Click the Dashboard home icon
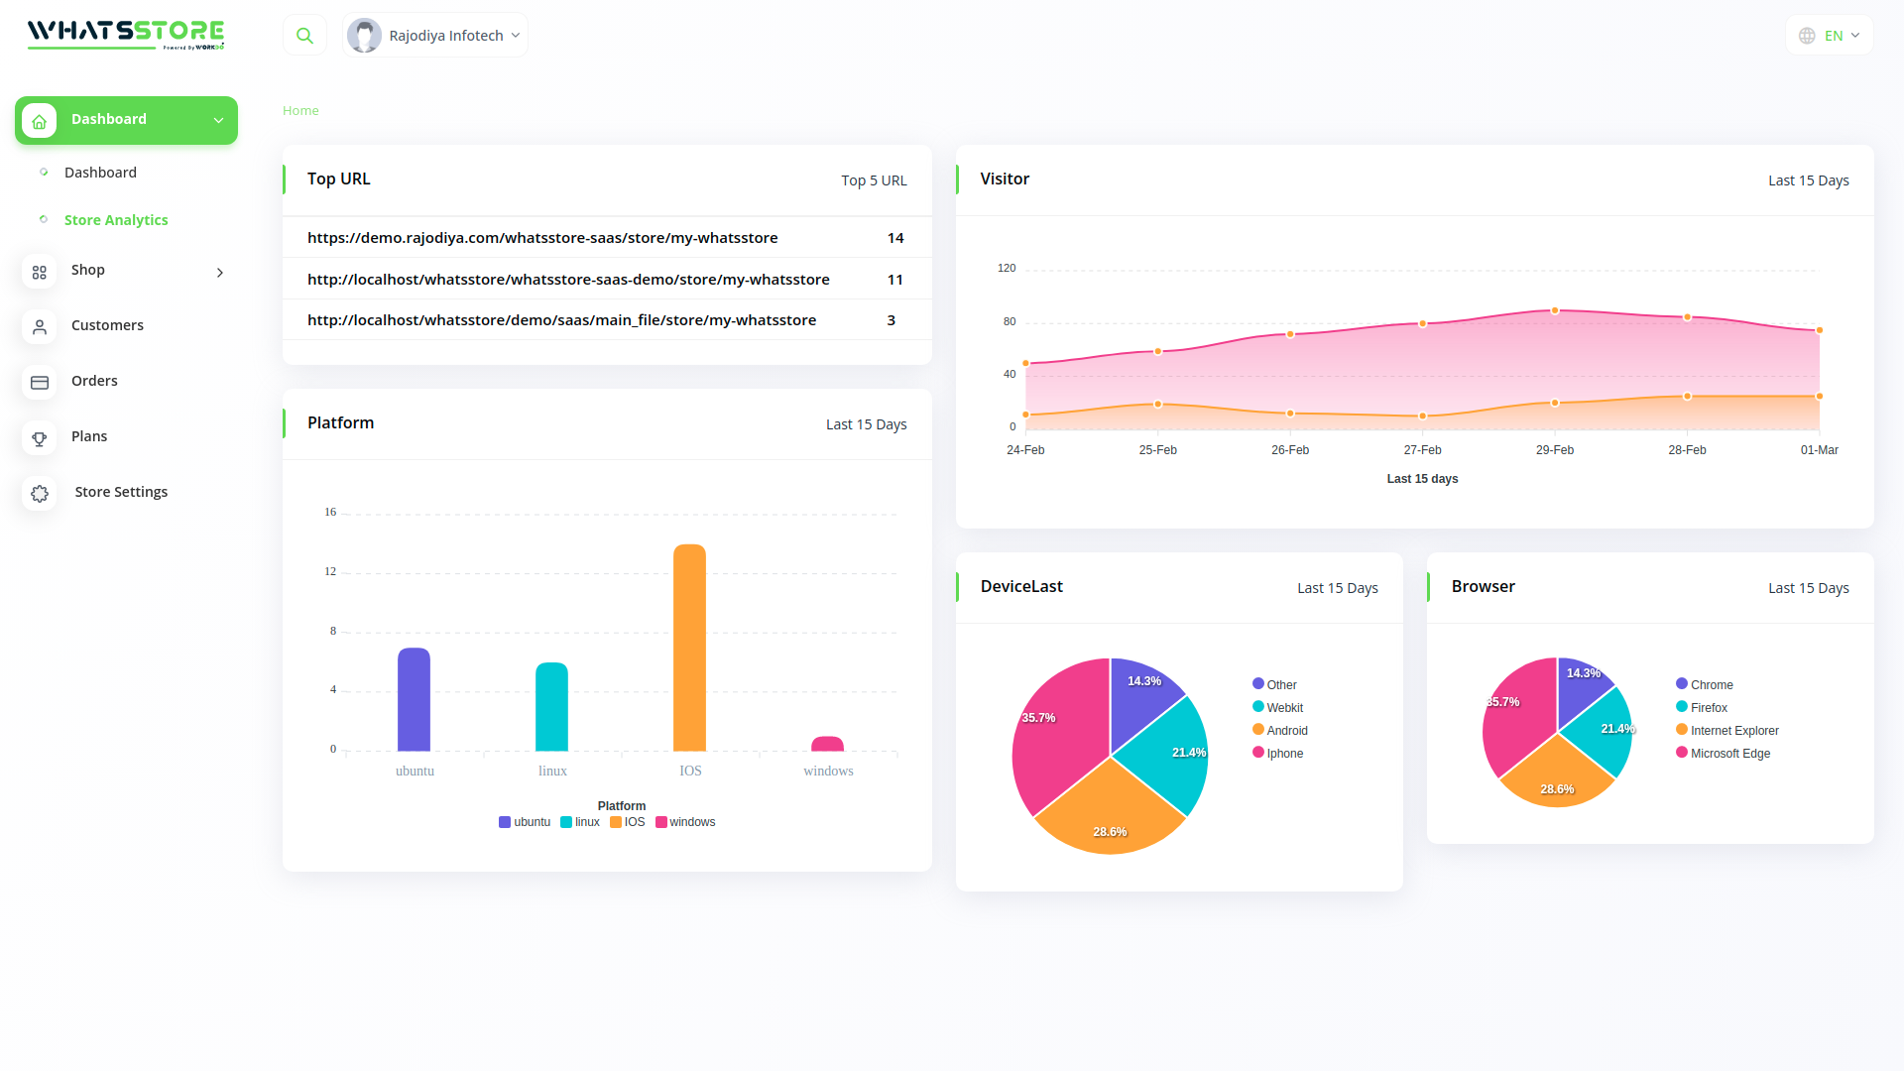Image resolution: width=1904 pixels, height=1071 pixels. [x=40, y=121]
